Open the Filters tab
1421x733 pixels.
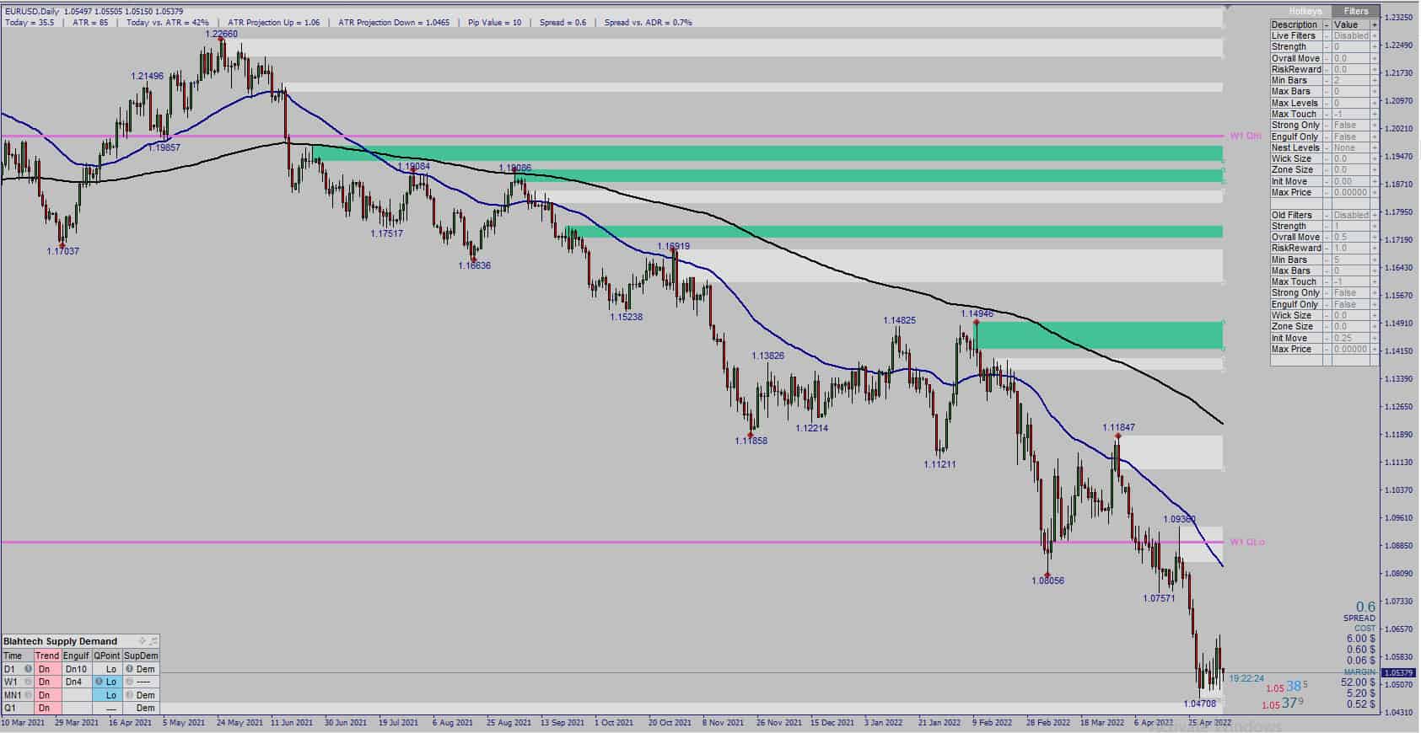pyautogui.click(x=1356, y=11)
